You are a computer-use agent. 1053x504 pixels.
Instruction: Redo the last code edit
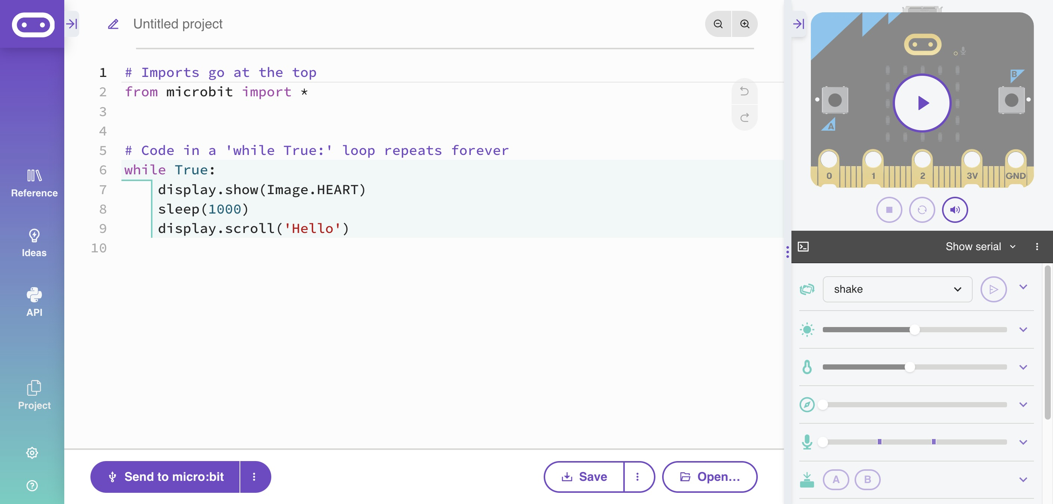[744, 118]
